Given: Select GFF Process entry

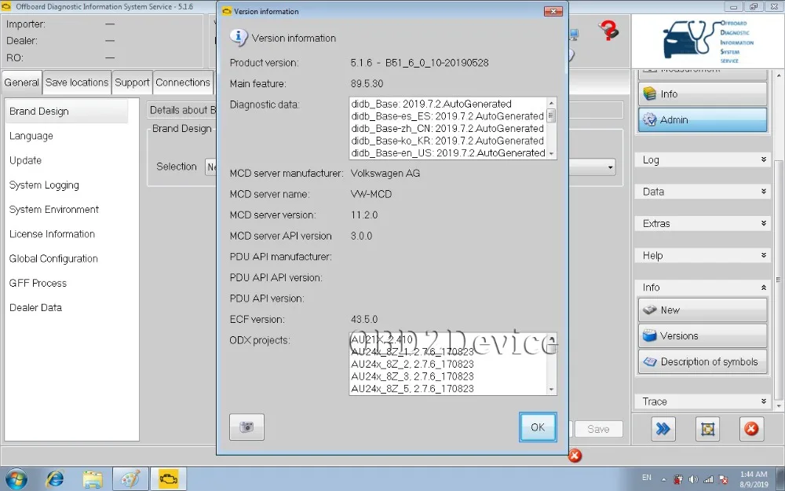Looking at the screenshot, I should point(38,283).
